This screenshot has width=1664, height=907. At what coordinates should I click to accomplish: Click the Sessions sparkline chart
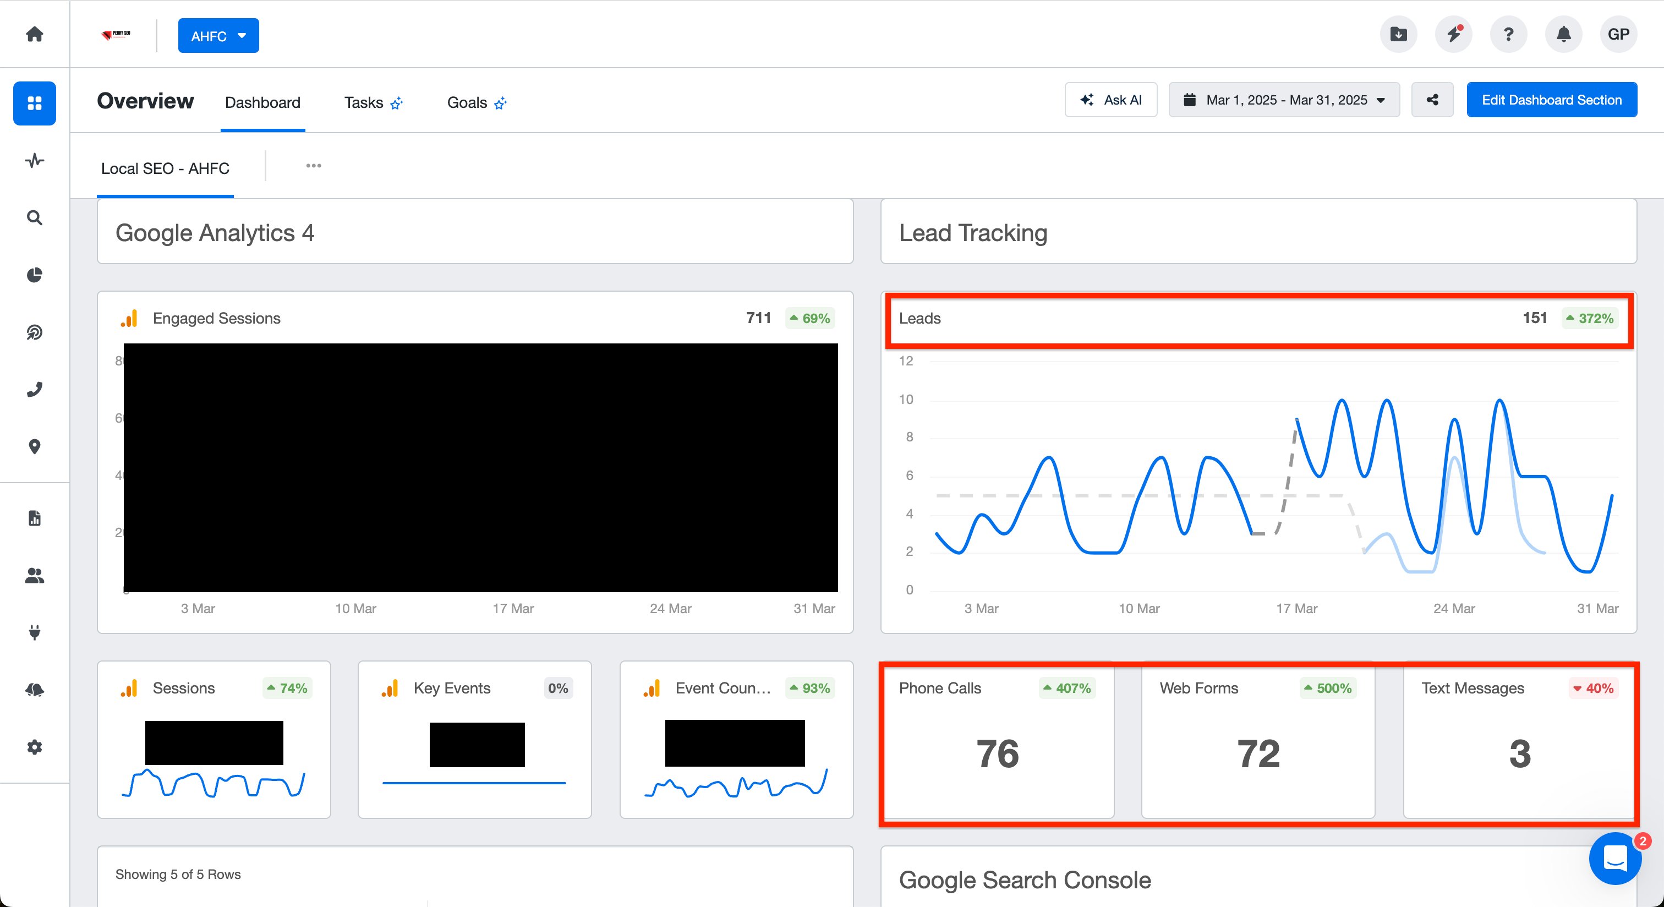coord(213,783)
